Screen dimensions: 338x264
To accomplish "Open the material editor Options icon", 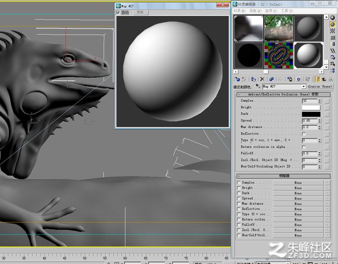I will [x=333, y=57].
